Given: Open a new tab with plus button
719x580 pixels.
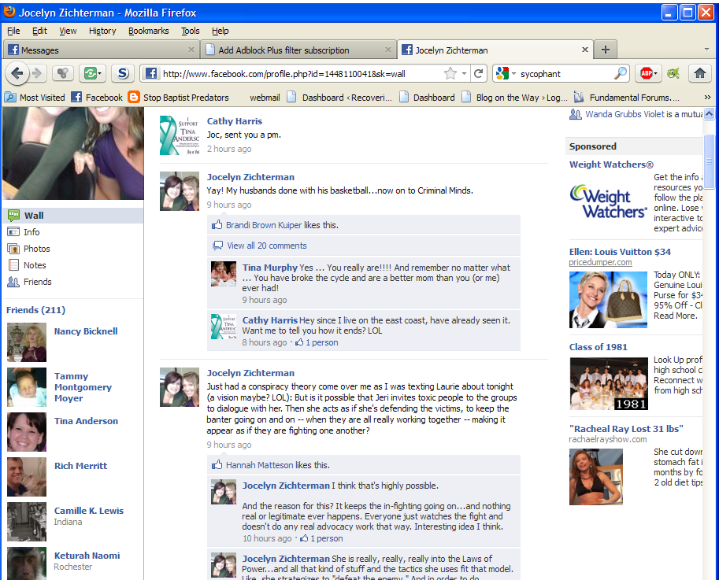Looking at the screenshot, I should (606, 50).
